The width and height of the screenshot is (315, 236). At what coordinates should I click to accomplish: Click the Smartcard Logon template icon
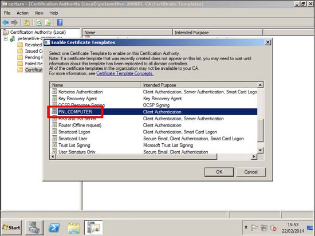point(54,132)
